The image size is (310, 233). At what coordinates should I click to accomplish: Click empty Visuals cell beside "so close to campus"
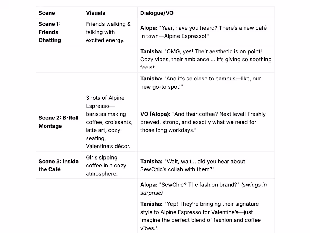[110, 82]
